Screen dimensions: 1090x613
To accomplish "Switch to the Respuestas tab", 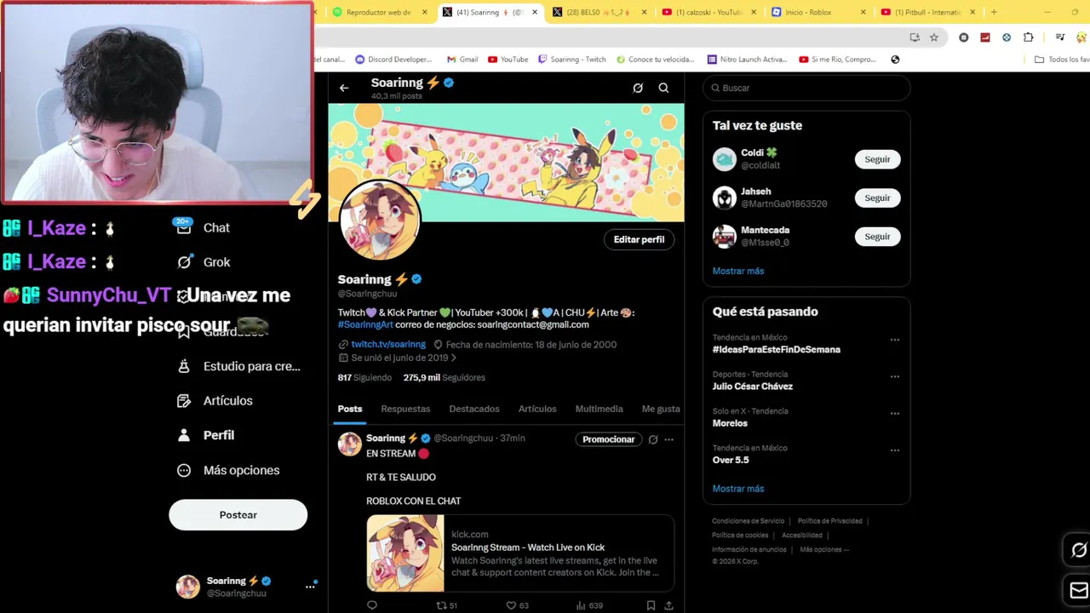I will [405, 409].
